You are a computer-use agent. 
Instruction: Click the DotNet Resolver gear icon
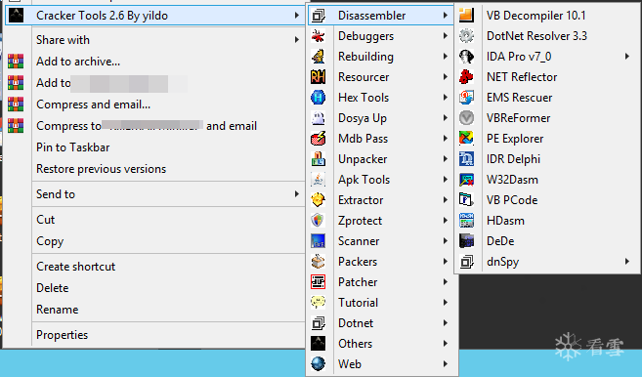tap(466, 35)
